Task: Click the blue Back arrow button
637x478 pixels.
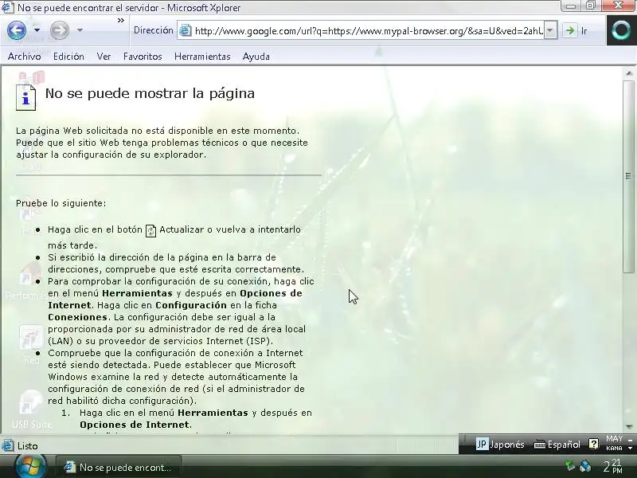Action: tap(17, 30)
